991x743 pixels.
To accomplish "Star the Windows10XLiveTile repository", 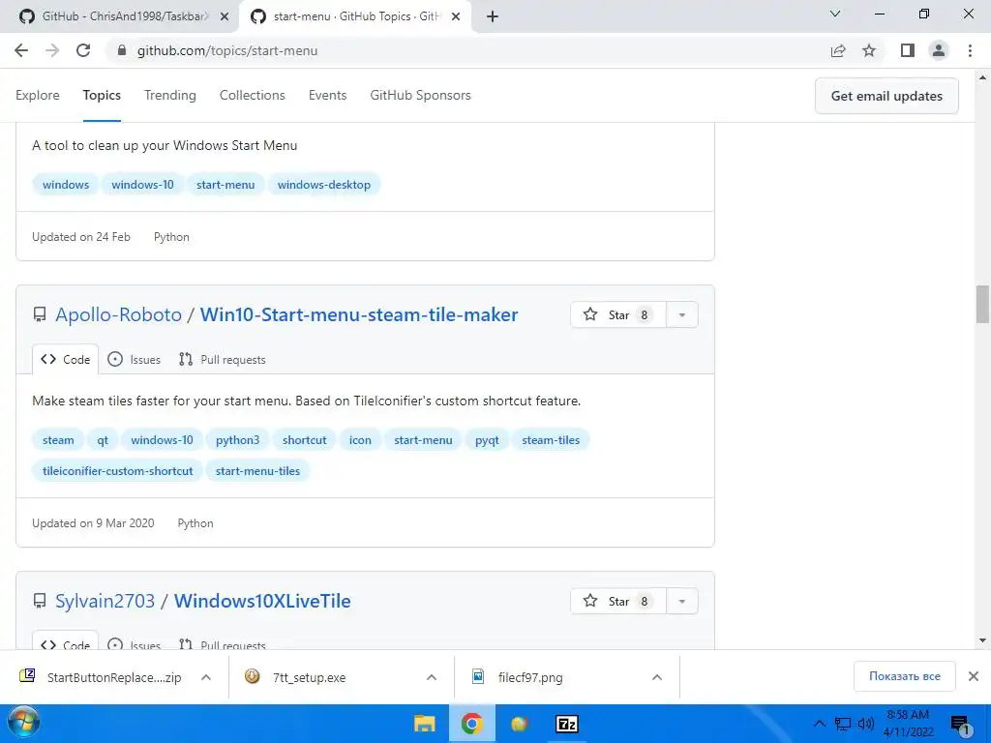I will (x=618, y=601).
